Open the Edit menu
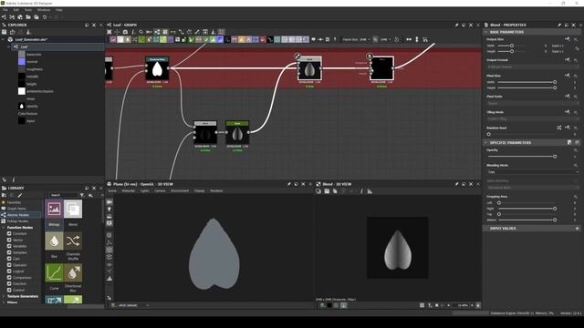 [16, 10]
